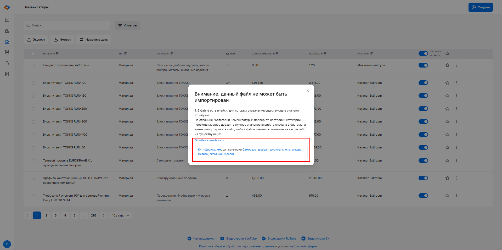
Task: Click the Estiroom logo icon in sidebar
Action: [x=7, y=7]
